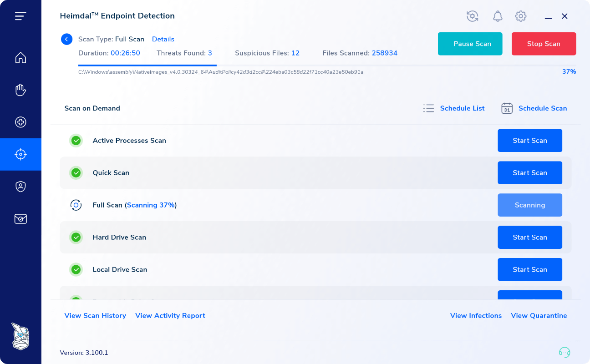The height and width of the screenshot is (364, 590).
Task: Expand Details next to Scan Type
Action: click(x=163, y=39)
